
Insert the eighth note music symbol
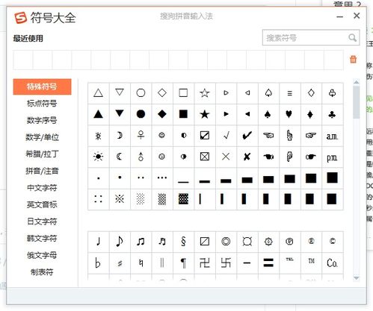(120, 242)
